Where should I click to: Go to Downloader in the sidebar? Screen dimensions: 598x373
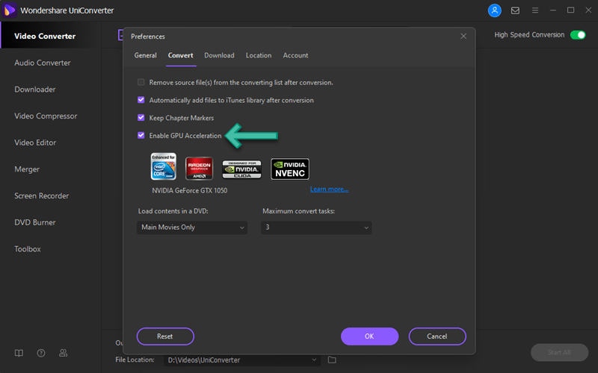pos(35,90)
